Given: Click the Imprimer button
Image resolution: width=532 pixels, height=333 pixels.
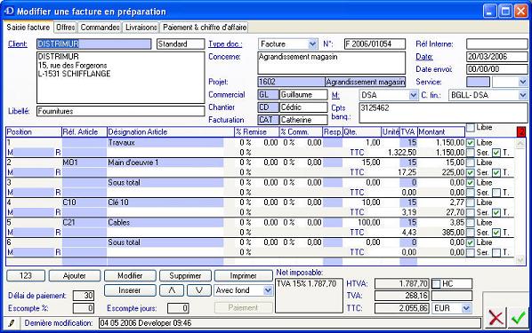Looking at the screenshot, I should tap(243, 276).
